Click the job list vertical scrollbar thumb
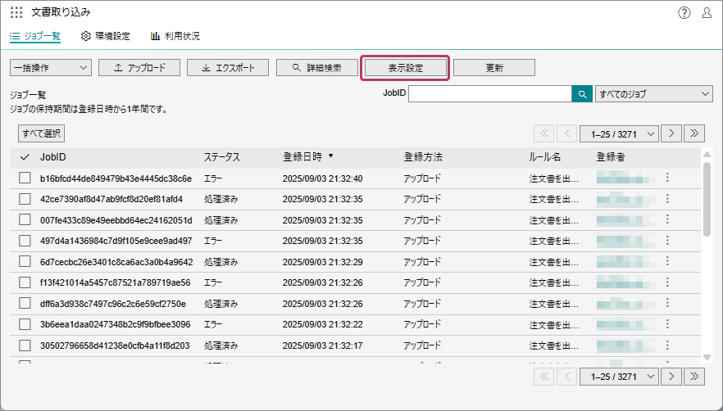723x411 pixels. click(707, 199)
